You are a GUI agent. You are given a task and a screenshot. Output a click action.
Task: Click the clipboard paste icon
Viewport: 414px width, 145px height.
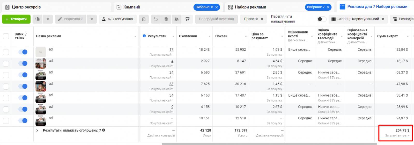click(x=144, y=19)
